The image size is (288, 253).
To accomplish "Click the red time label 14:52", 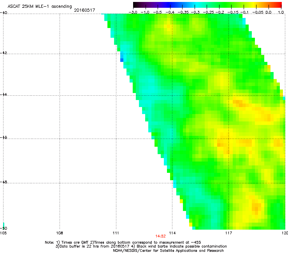I will [x=160, y=236].
